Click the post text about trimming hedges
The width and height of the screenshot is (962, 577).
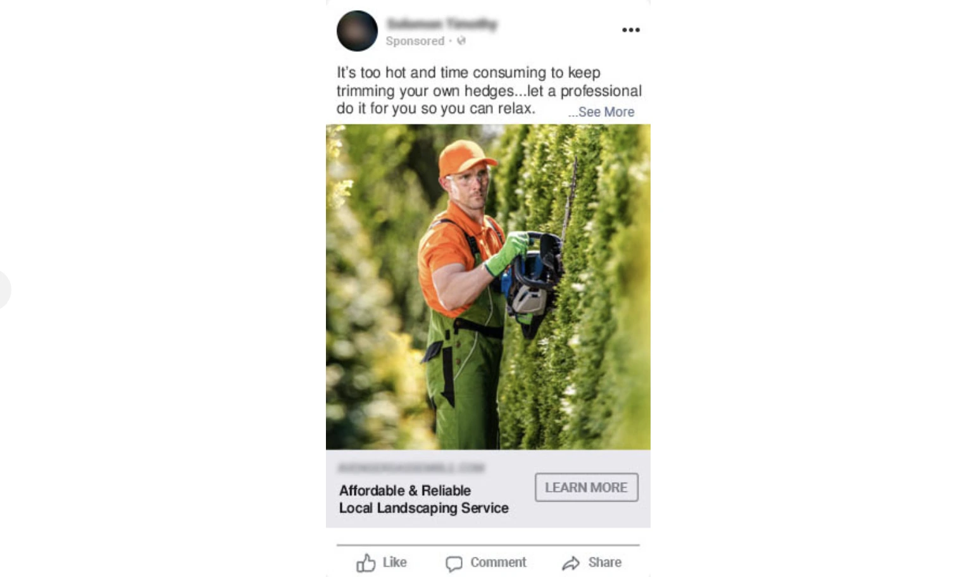pos(489,90)
